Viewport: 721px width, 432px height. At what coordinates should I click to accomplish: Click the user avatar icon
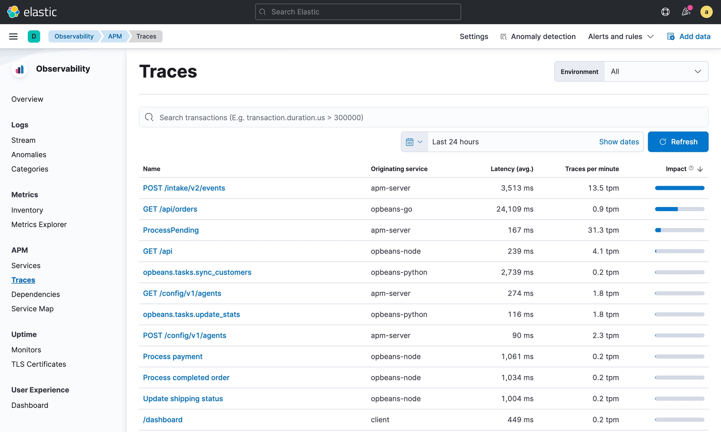click(706, 12)
